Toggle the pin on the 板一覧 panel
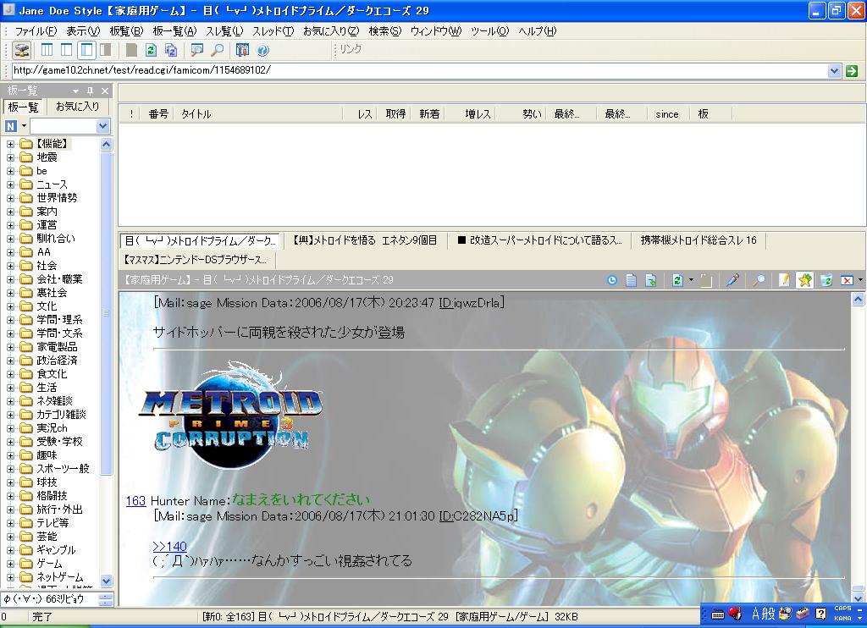 click(x=90, y=91)
